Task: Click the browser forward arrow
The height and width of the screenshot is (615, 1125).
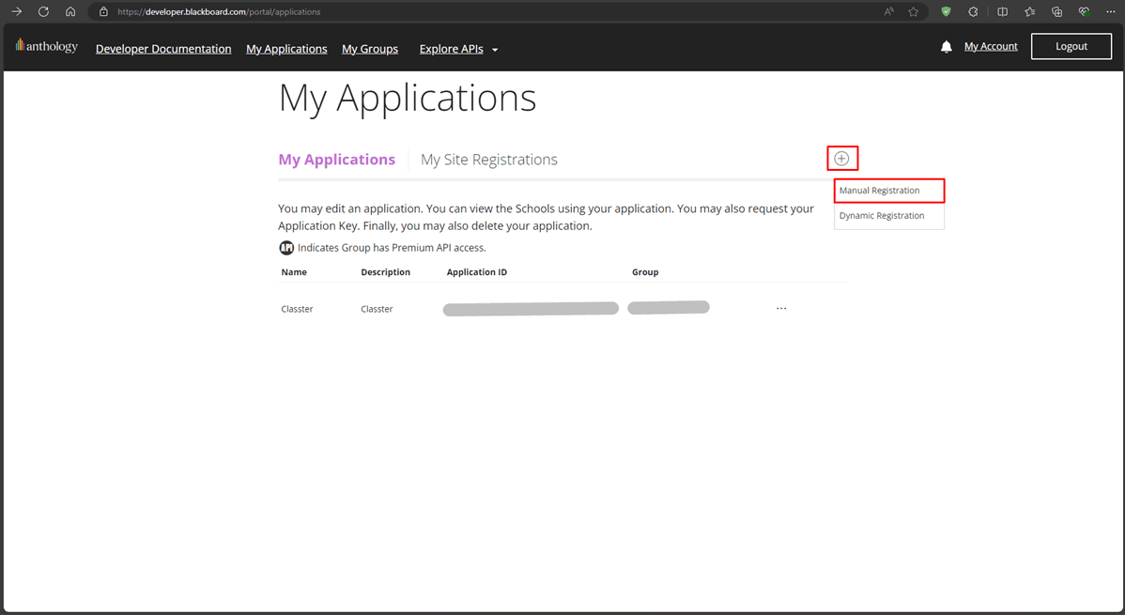Action: pos(17,11)
